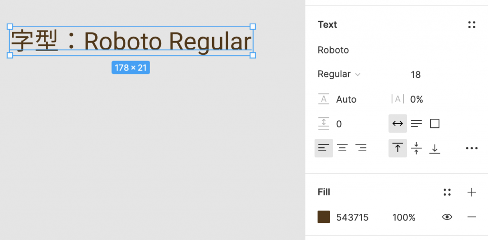Select the auto height resizing icon
This screenshot has height=240, width=488.
pos(416,124)
